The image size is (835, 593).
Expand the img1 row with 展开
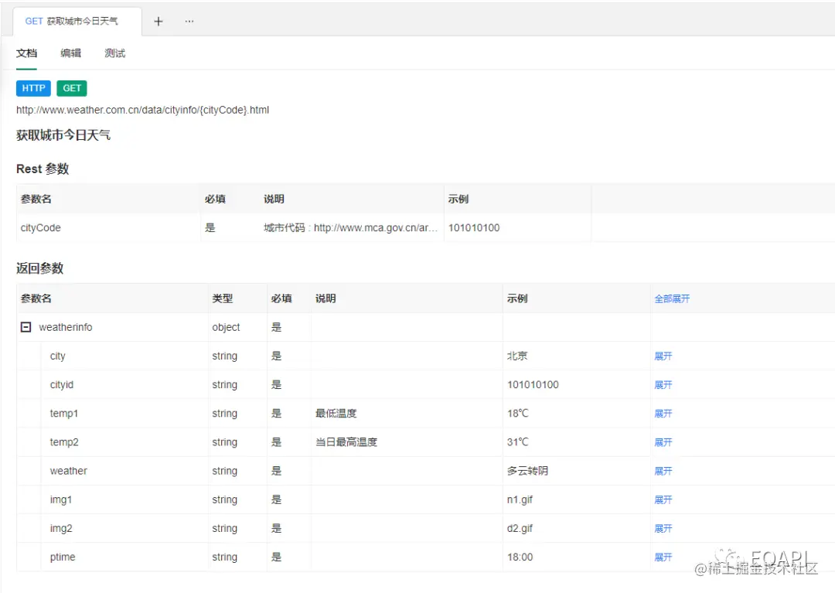663,500
